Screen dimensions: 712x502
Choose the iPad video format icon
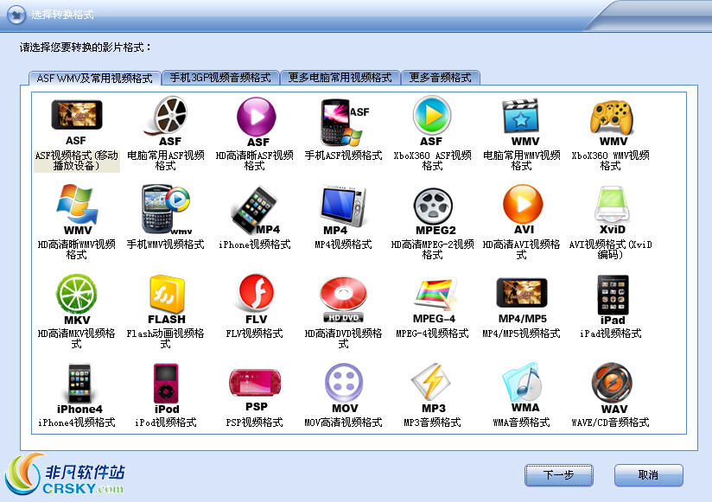pyautogui.click(x=613, y=300)
